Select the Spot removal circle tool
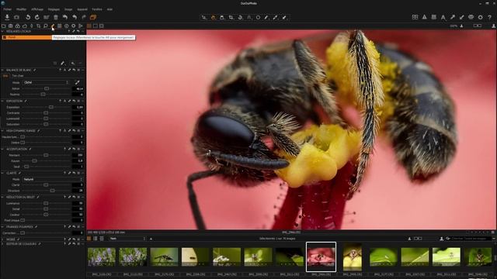 coord(258,17)
